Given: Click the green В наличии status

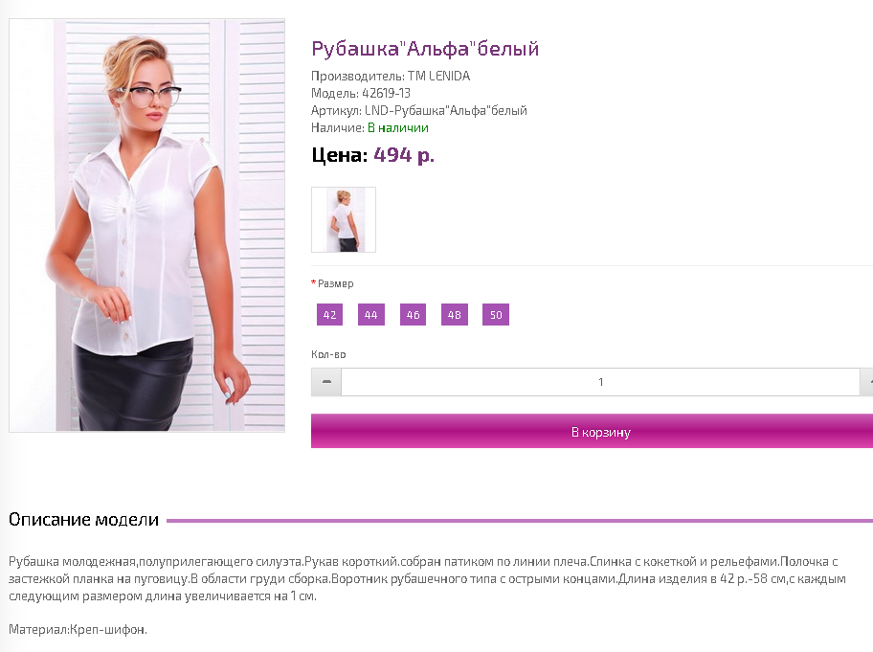Looking at the screenshot, I should click(398, 127).
